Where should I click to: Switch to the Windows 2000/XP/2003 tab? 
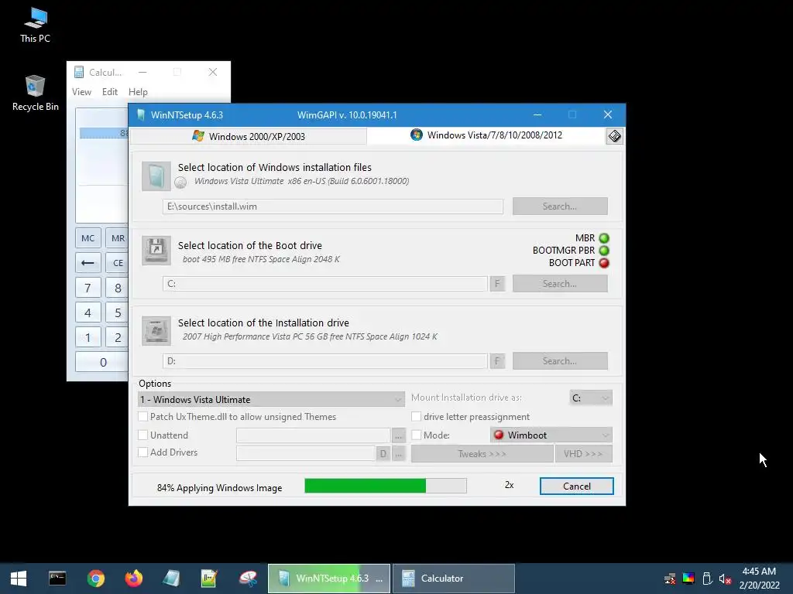point(249,136)
